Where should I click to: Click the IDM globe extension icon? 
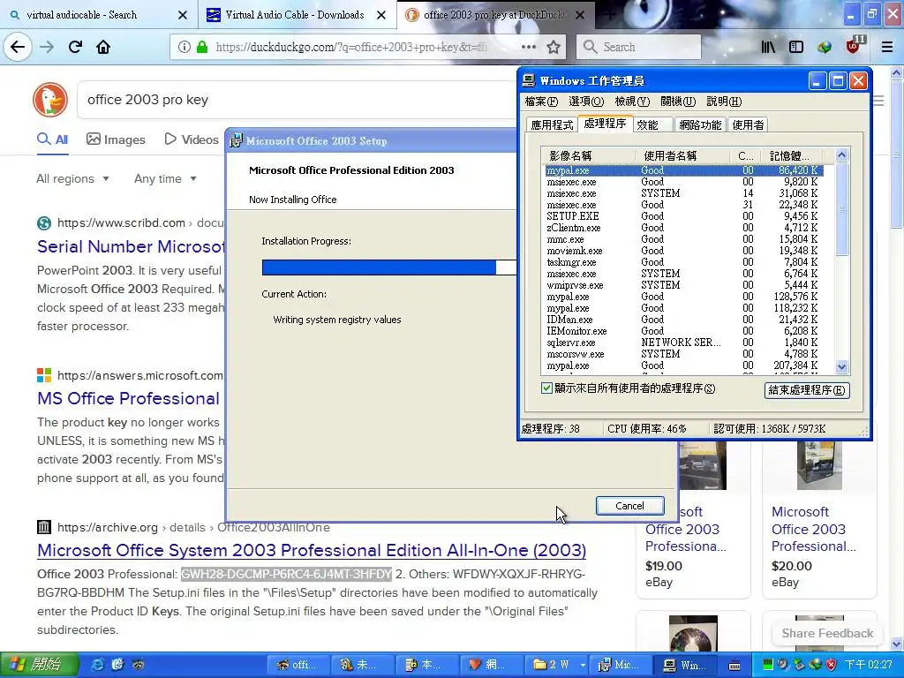coord(825,47)
